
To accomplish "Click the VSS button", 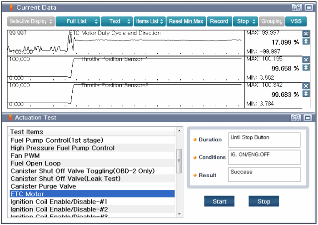I will [296, 21].
